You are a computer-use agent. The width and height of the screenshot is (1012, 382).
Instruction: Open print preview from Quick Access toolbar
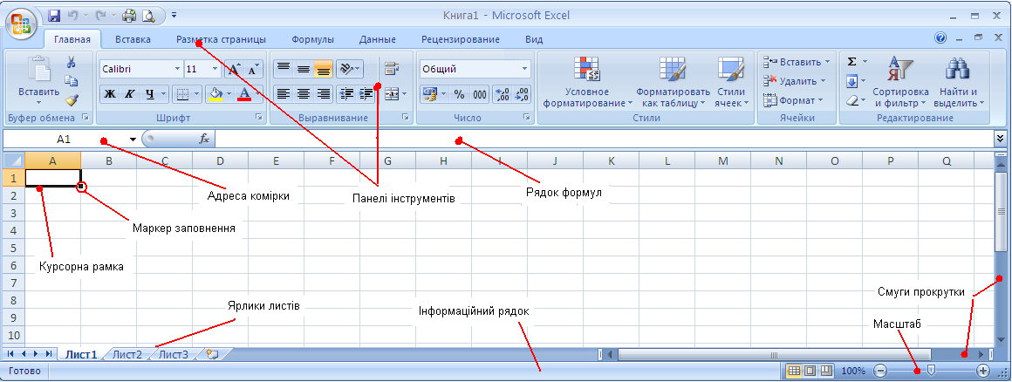pos(148,14)
